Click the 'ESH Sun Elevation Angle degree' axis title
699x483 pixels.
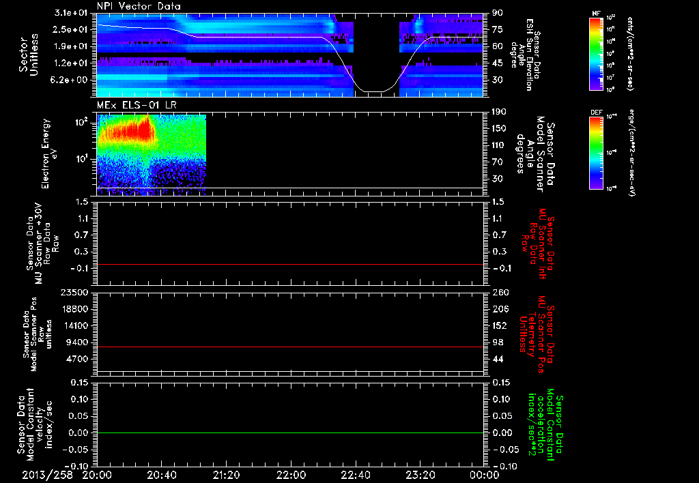tap(525, 55)
